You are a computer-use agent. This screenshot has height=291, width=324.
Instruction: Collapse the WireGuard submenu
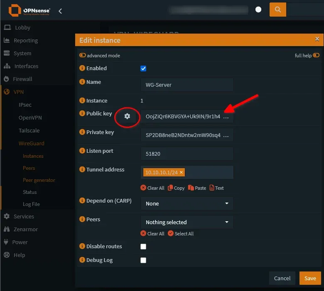click(32, 143)
